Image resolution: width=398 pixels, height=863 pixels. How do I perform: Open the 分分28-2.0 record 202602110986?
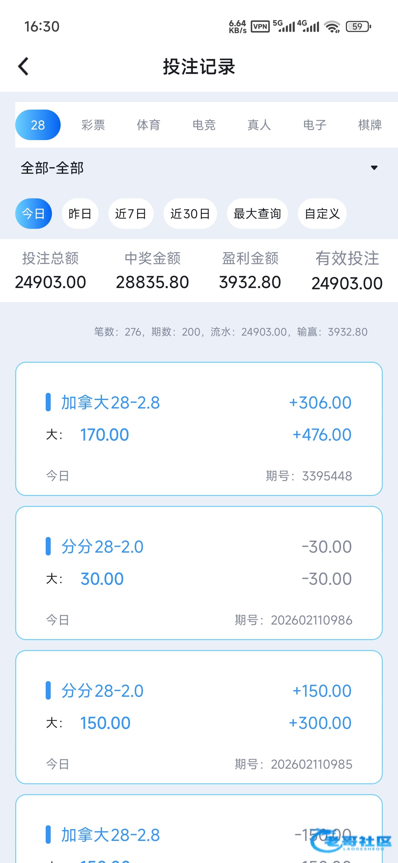pyautogui.click(x=199, y=573)
